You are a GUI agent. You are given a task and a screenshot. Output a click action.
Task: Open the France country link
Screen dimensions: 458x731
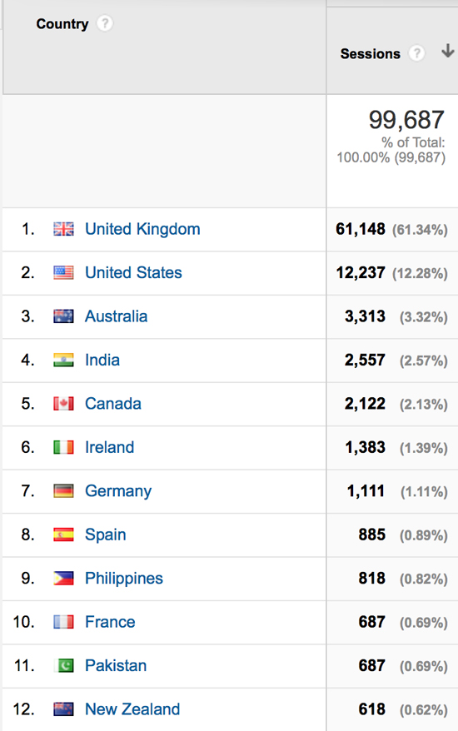(x=110, y=622)
